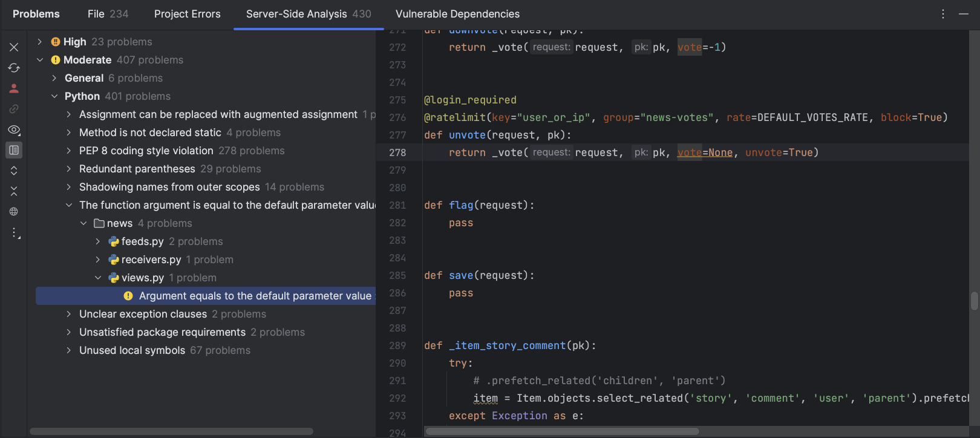Open the Project Errors tab
The height and width of the screenshot is (438, 980).
(187, 14)
